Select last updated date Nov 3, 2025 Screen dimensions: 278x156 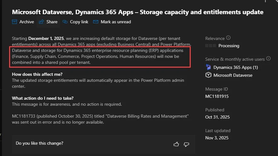click(x=217, y=138)
